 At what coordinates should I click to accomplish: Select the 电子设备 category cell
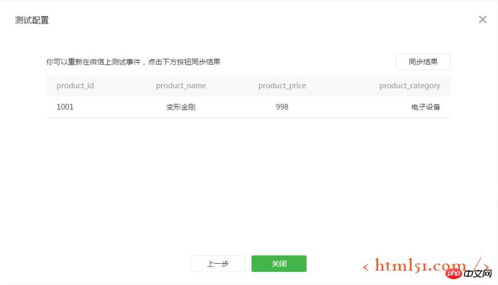point(425,107)
